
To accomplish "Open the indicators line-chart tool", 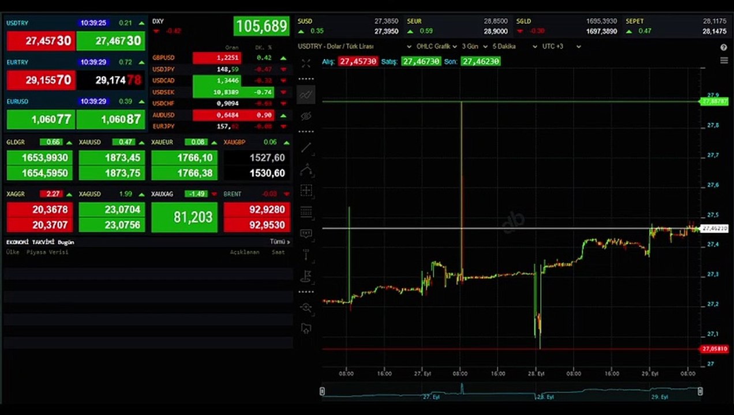I will pyautogui.click(x=306, y=94).
